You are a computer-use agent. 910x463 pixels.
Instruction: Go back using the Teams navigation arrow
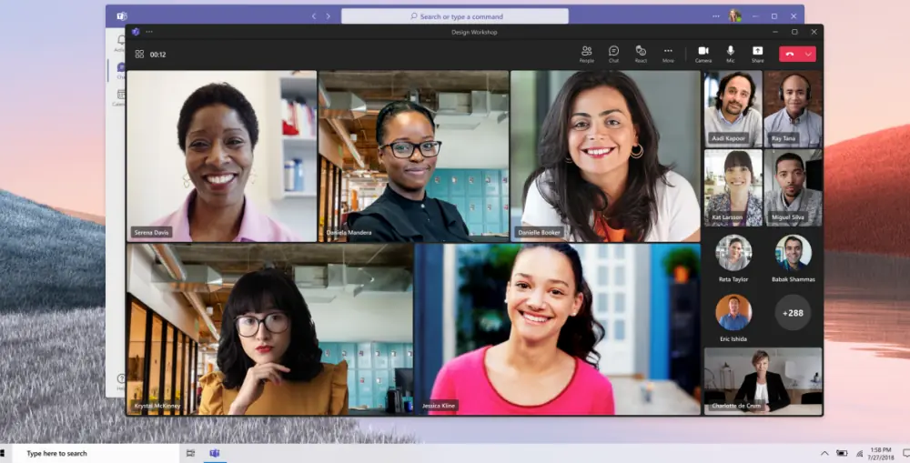click(314, 16)
